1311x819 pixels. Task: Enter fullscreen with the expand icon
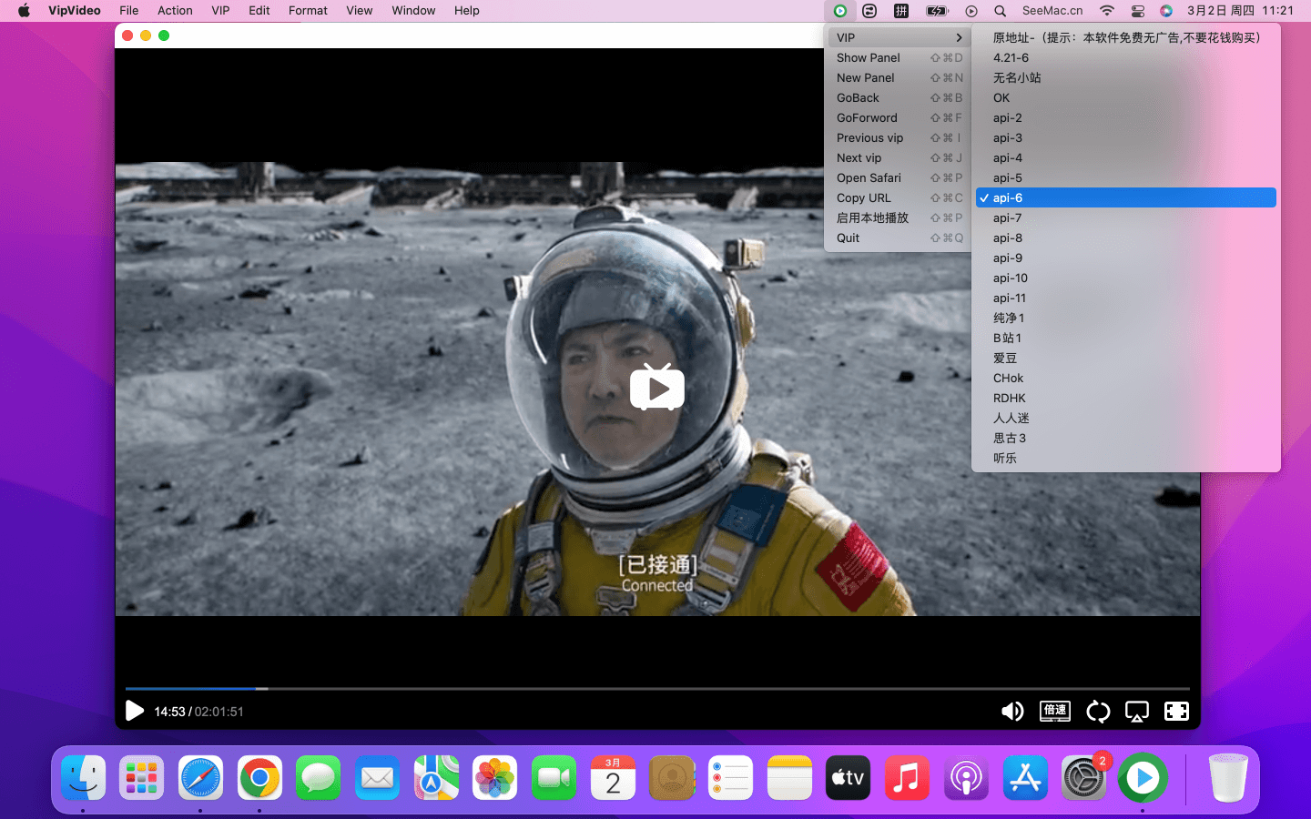click(1176, 712)
